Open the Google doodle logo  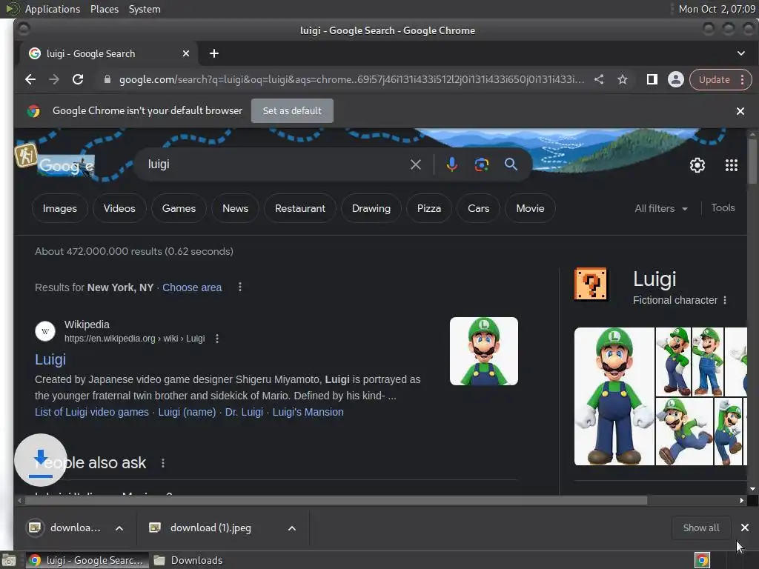pos(65,166)
